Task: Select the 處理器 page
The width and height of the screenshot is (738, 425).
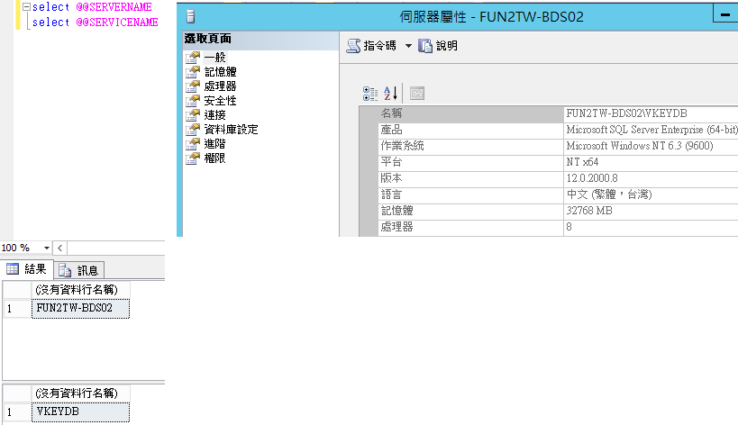Action: pos(220,86)
